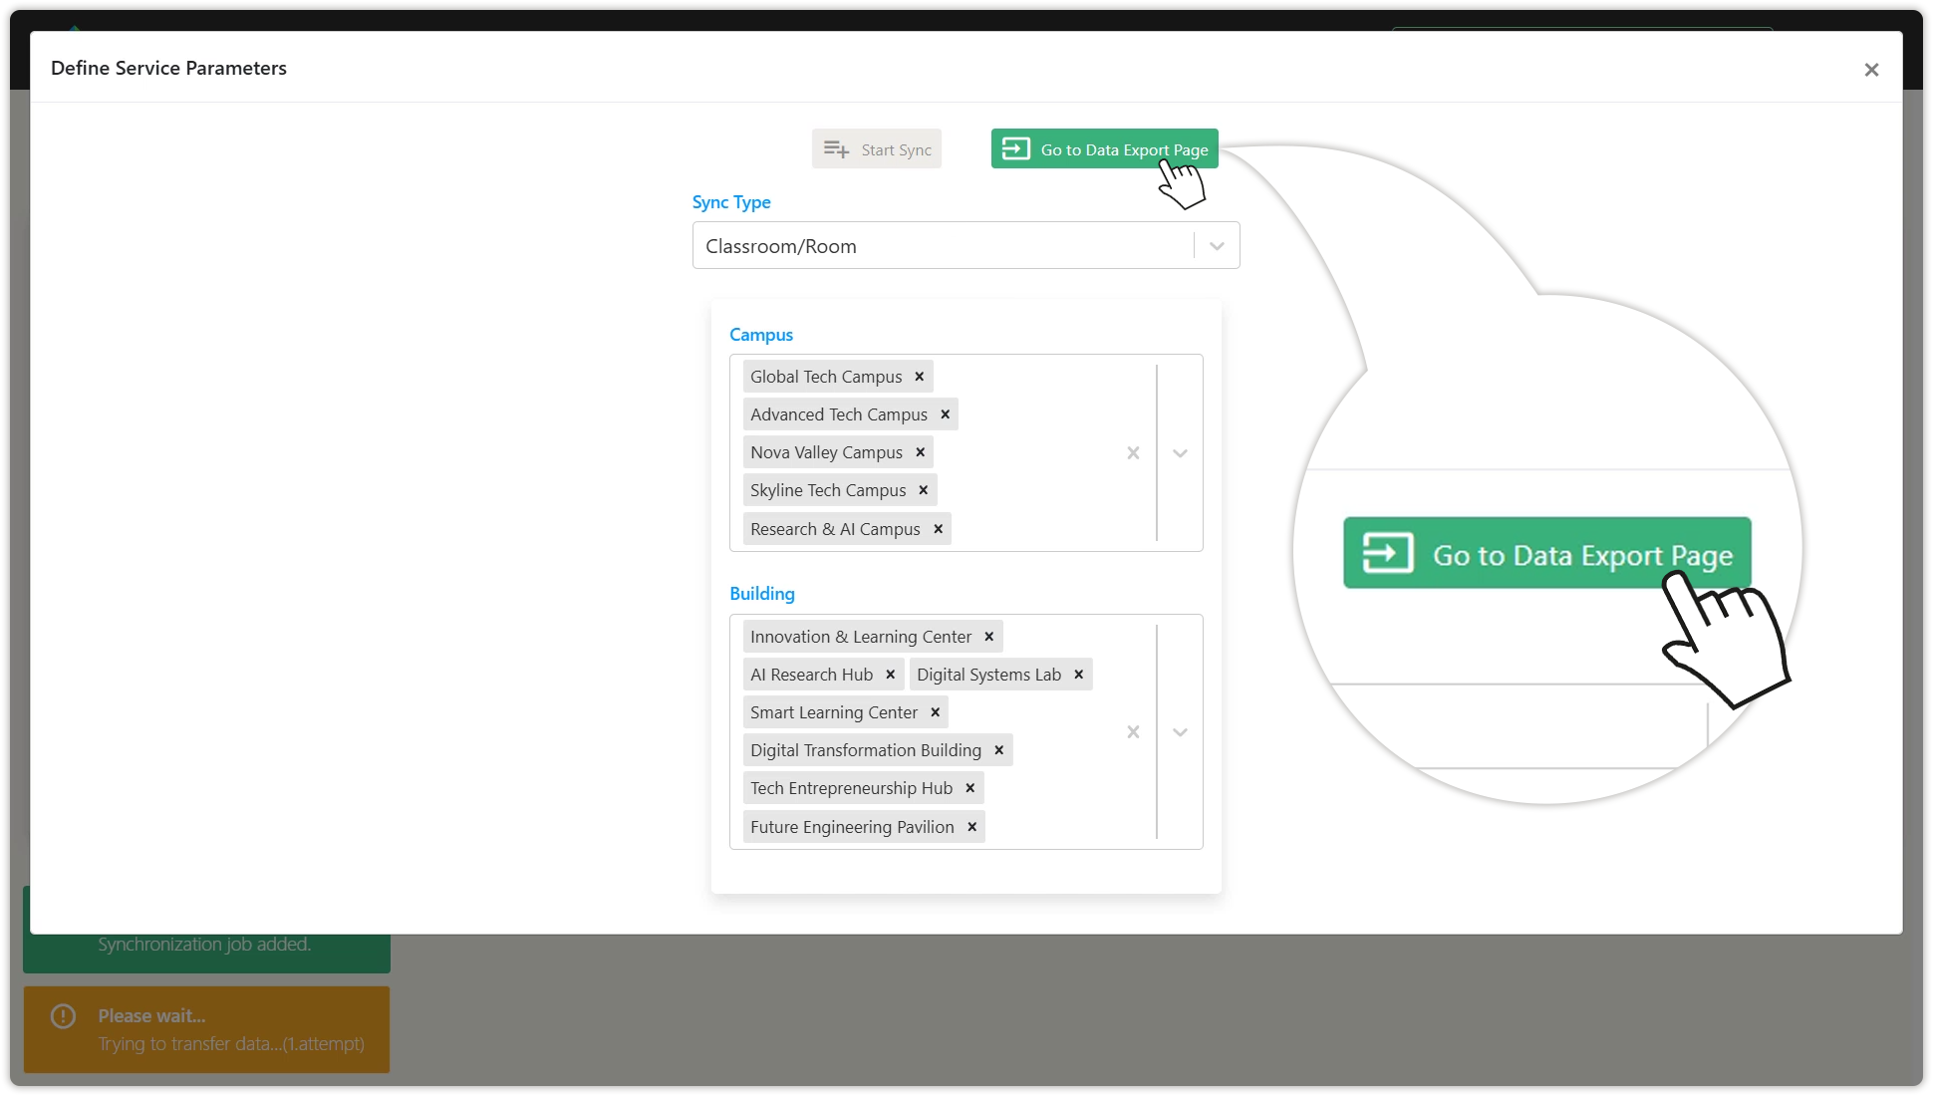Screen dimensions: 1933x1096
Task: Remove the AI Research Hub tag
Action: (890, 675)
